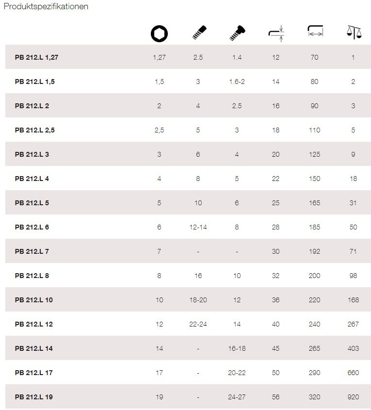Click the PB 212.L 10 label
The width and height of the screenshot is (371, 410).
33,300
